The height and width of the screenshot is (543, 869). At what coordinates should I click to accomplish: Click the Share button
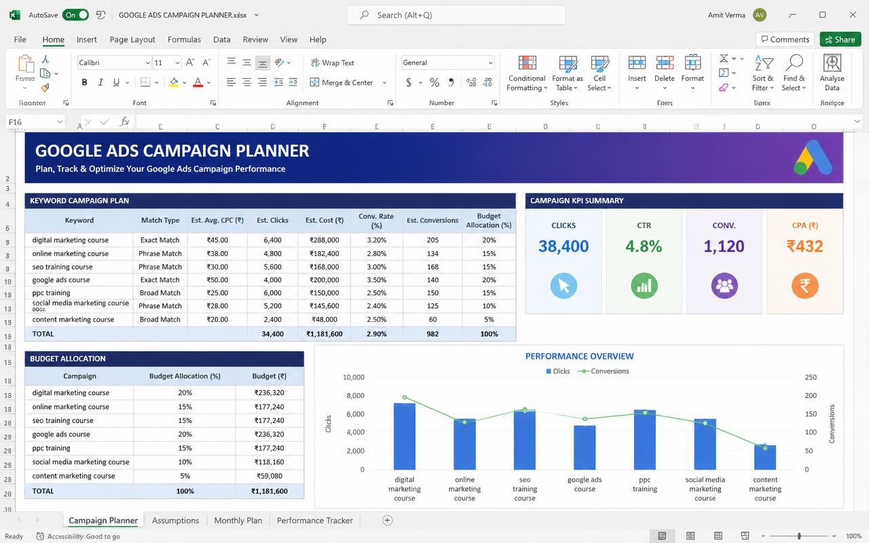(840, 39)
